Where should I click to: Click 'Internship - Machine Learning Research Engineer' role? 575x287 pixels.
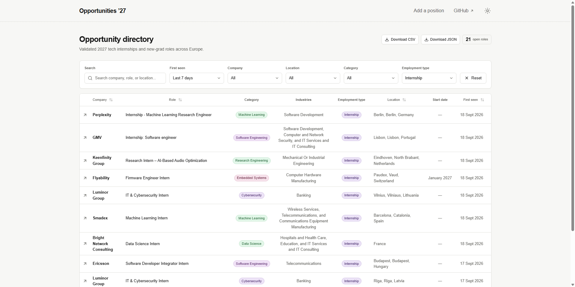pos(168,115)
